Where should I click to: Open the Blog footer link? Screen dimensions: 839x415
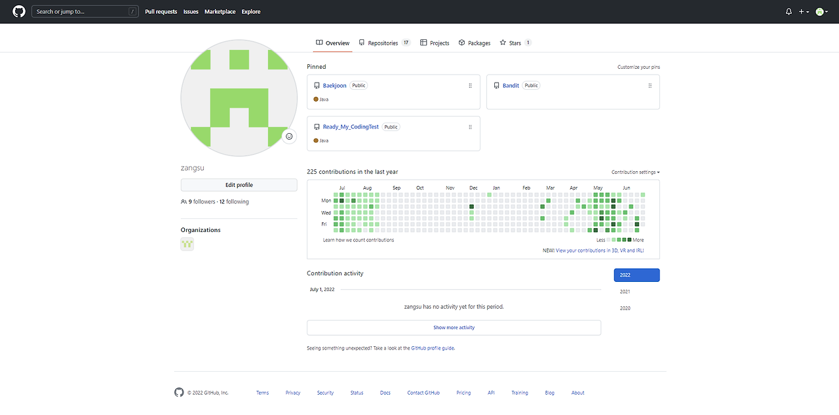coord(549,393)
